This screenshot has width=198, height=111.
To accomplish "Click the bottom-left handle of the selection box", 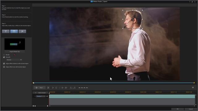I will [123, 28].
